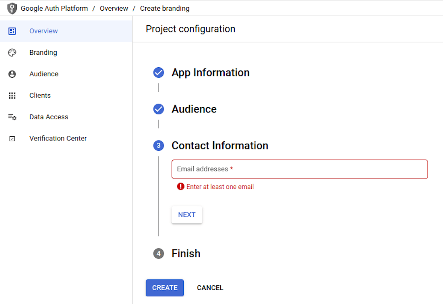Click the Clients grid icon
The image size is (443, 304).
pyautogui.click(x=12, y=95)
